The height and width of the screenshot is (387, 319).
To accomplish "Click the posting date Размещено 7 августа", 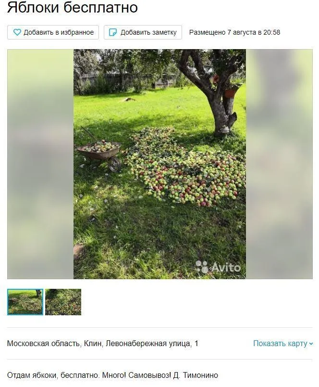I will pyautogui.click(x=234, y=32).
